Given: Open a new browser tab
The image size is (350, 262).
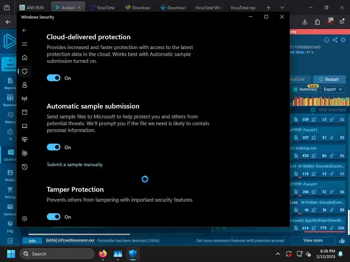Looking at the screenshot, I should (x=269, y=8).
